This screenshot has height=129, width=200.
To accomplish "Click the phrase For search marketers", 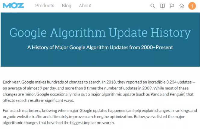I will 22,111.
